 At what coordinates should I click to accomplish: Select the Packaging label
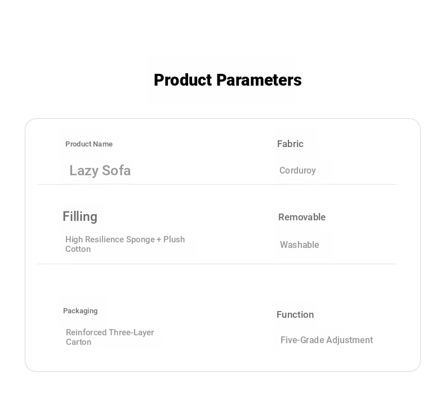pos(81,311)
